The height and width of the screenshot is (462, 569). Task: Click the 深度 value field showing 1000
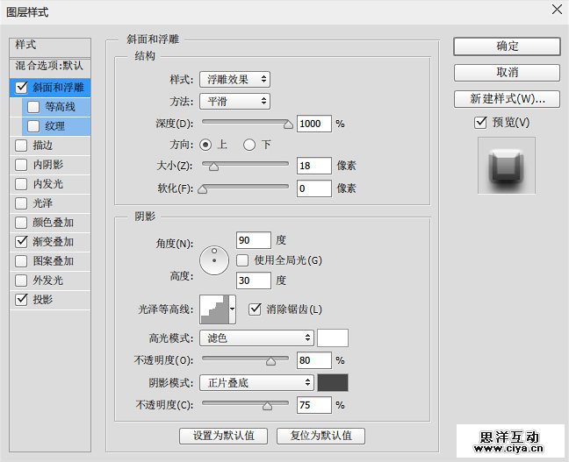313,124
